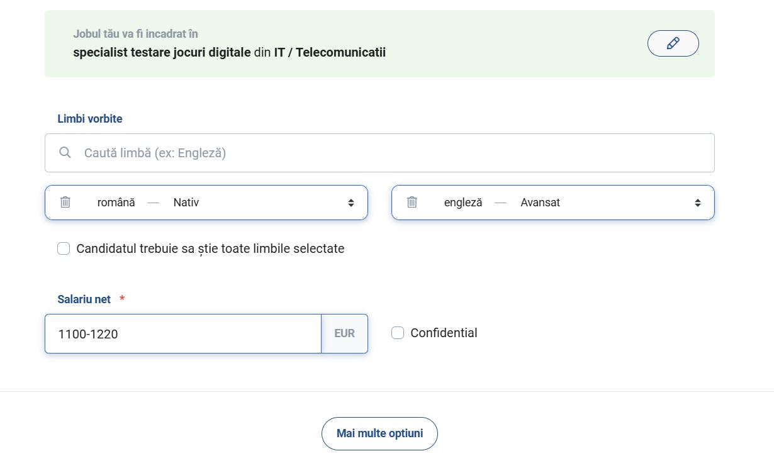Screen dimensions: 774x468
Task: Tick 'Candidatul trebuie sa știe toate limbile' checkbox
Action: 64,248
